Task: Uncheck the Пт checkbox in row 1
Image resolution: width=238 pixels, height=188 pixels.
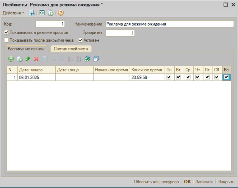Action: tap(207, 77)
